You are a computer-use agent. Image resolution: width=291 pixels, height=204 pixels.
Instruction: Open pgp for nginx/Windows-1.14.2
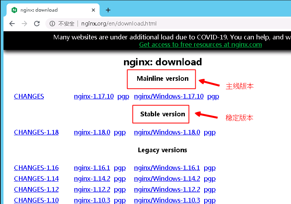(x=210, y=178)
